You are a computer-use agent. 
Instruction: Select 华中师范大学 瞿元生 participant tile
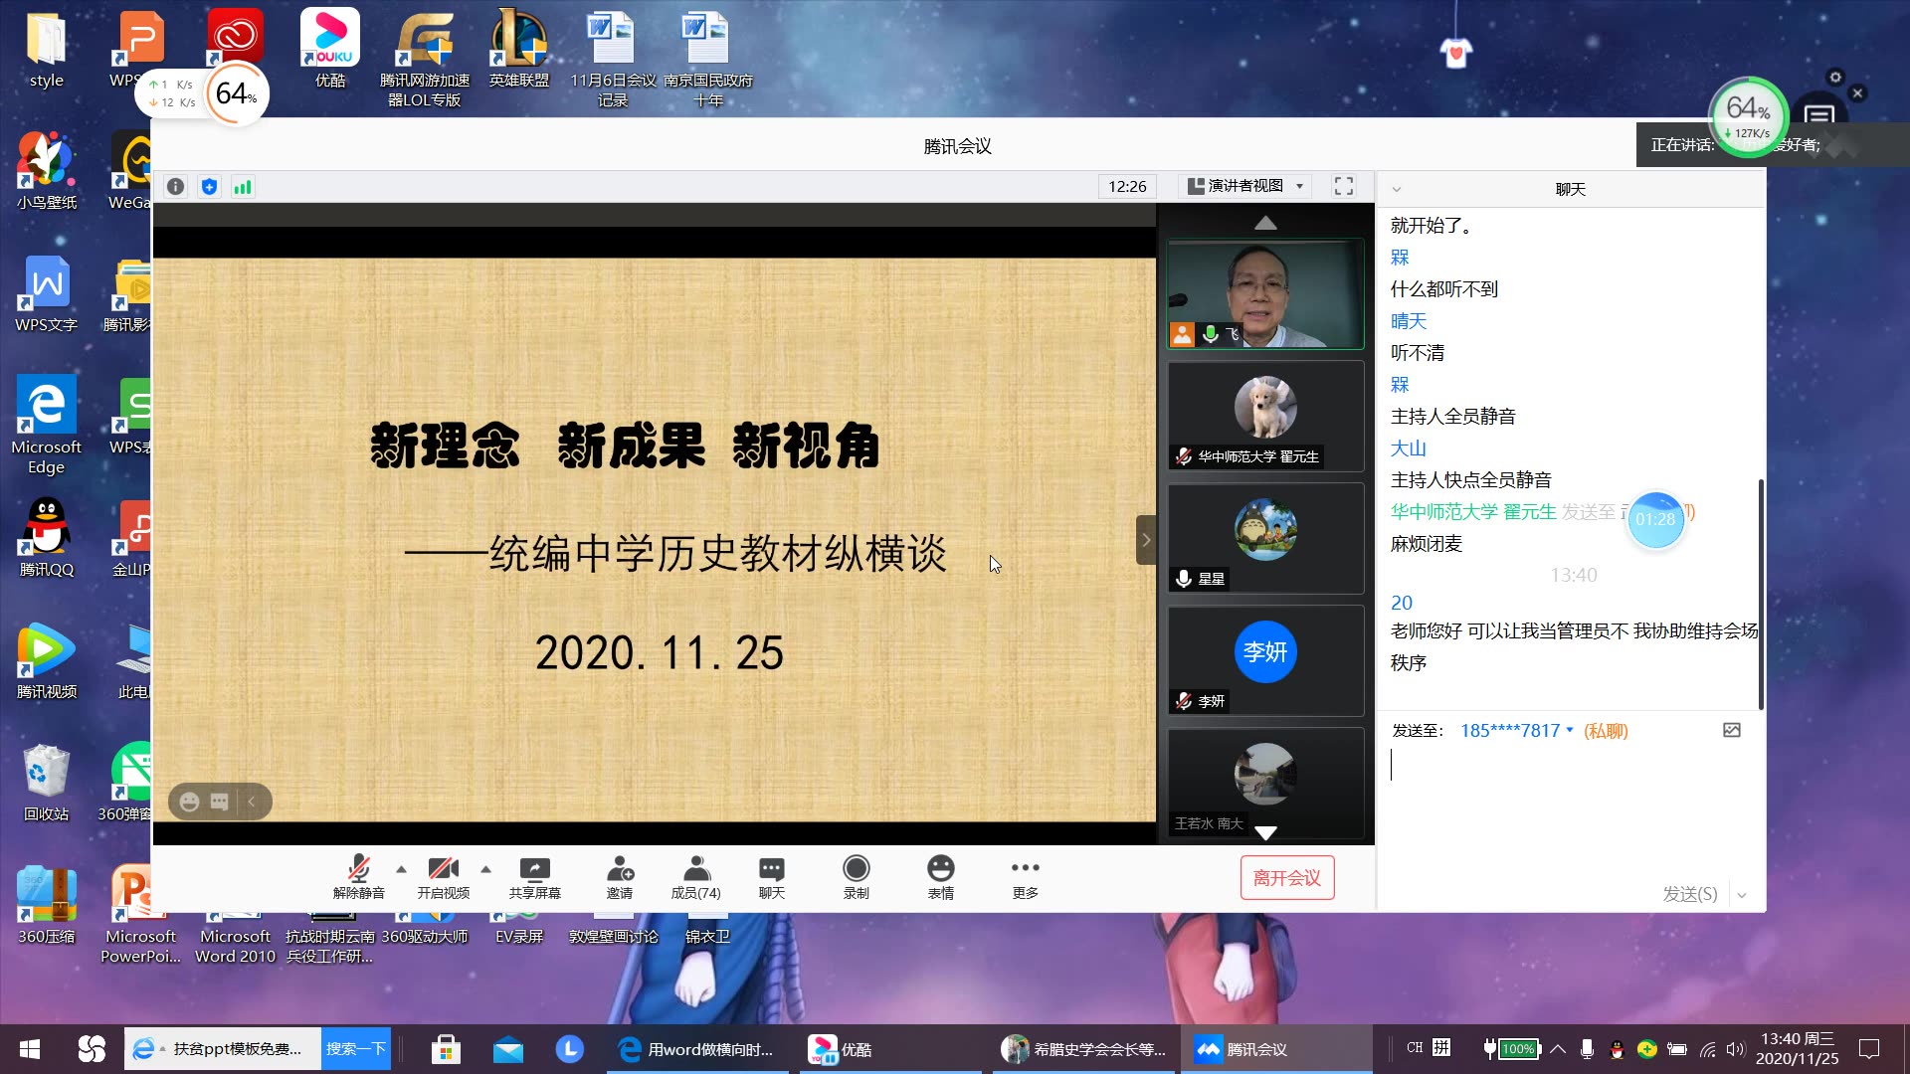(x=1265, y=416)
